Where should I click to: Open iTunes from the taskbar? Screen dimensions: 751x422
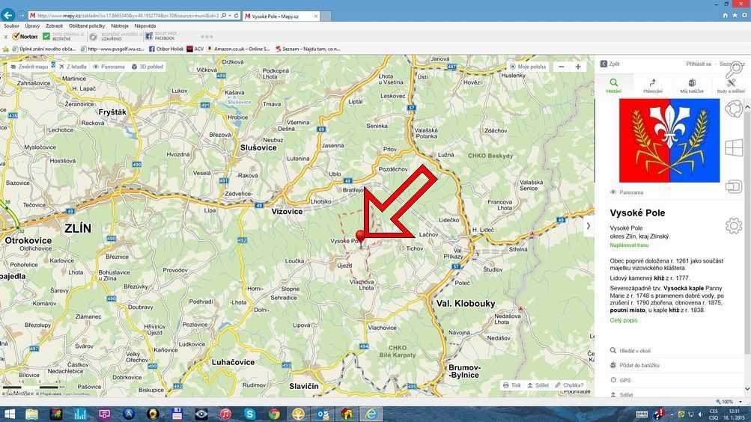point(225,414)
